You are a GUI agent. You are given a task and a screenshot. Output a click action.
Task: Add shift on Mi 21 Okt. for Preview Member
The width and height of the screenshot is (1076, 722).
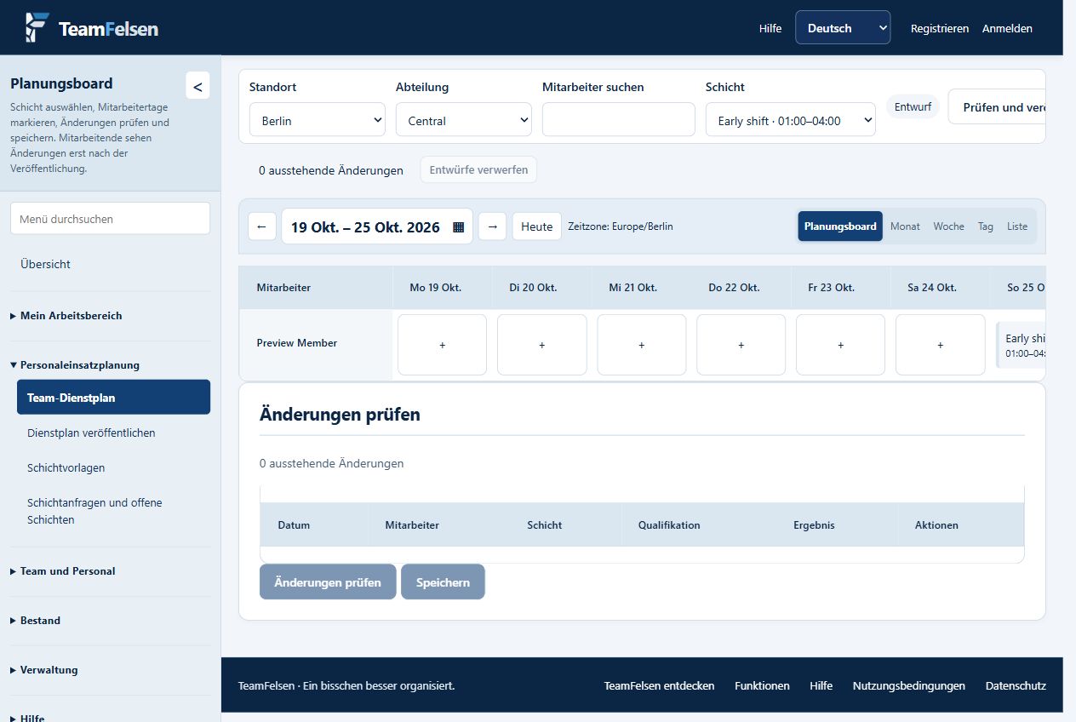pyautogui.click(x=641, y=345)
